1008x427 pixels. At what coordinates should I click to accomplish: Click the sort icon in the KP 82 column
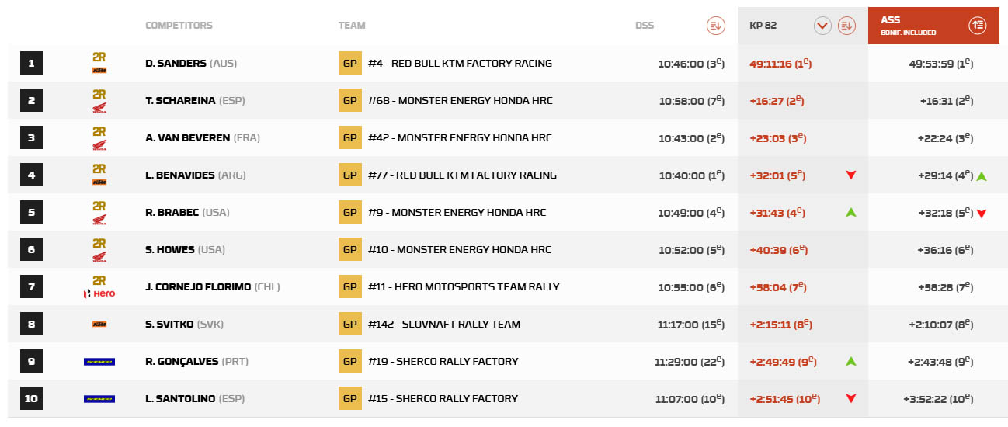tap(846, 26)
